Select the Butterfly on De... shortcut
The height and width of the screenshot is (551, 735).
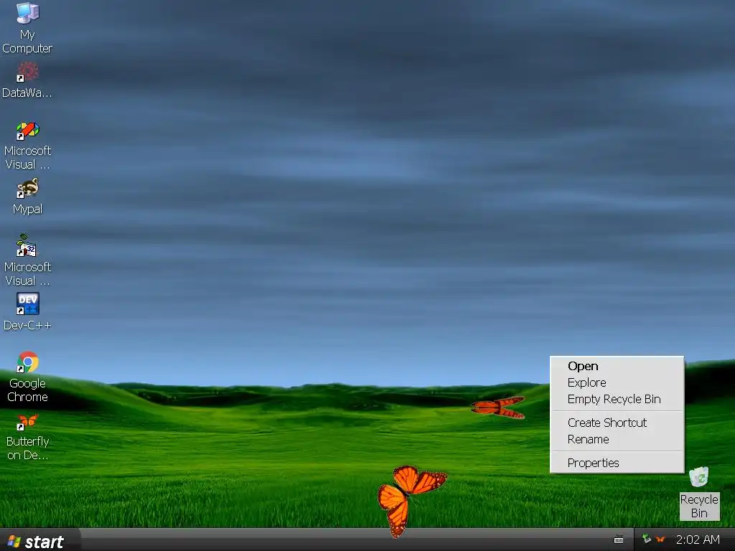point(27,437)
